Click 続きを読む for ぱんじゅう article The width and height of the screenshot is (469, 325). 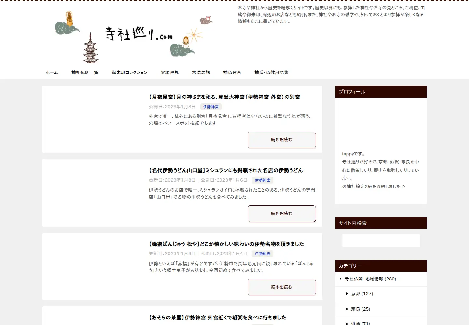[x=282, y=287]
